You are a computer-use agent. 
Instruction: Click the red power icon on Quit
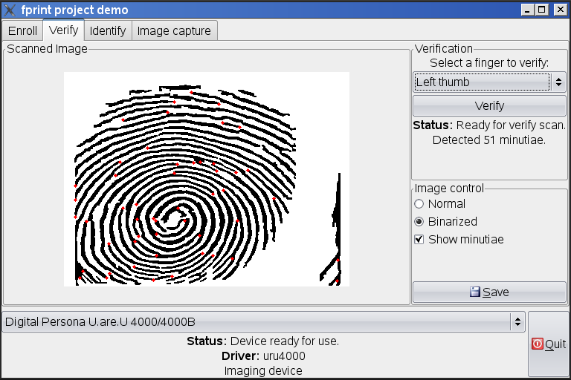(537, 344)
